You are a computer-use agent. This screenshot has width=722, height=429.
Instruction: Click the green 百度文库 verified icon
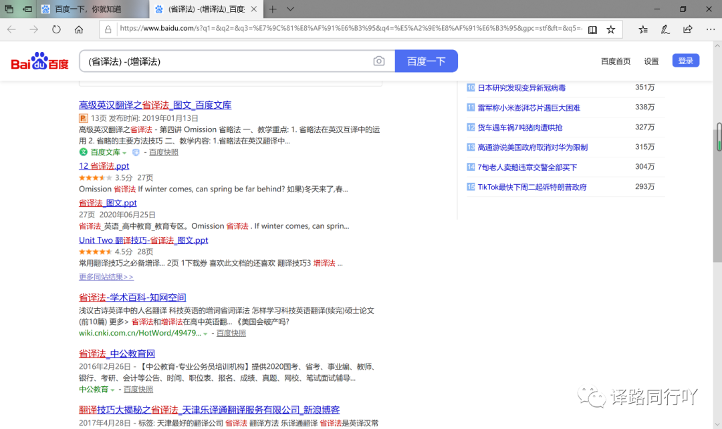coord(83,152)
